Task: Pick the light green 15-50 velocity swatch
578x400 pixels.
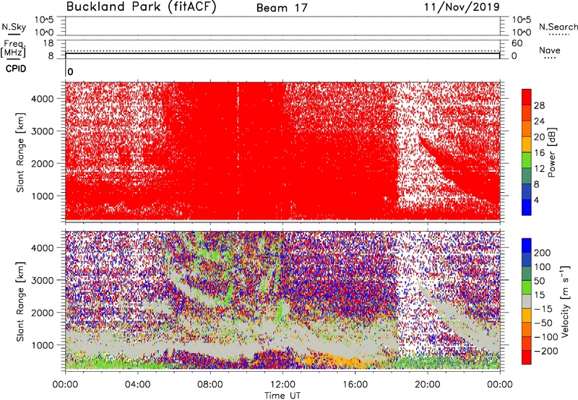Action: (527, 287)
